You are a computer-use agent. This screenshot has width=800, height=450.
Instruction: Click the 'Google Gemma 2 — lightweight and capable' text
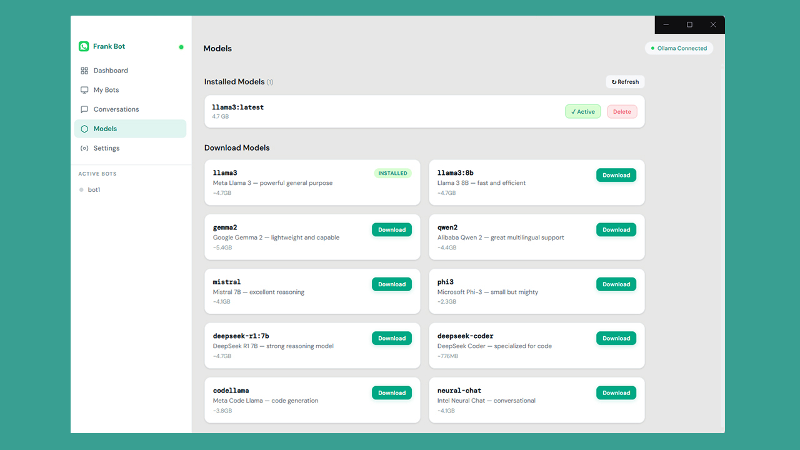[x=276, y=237]
